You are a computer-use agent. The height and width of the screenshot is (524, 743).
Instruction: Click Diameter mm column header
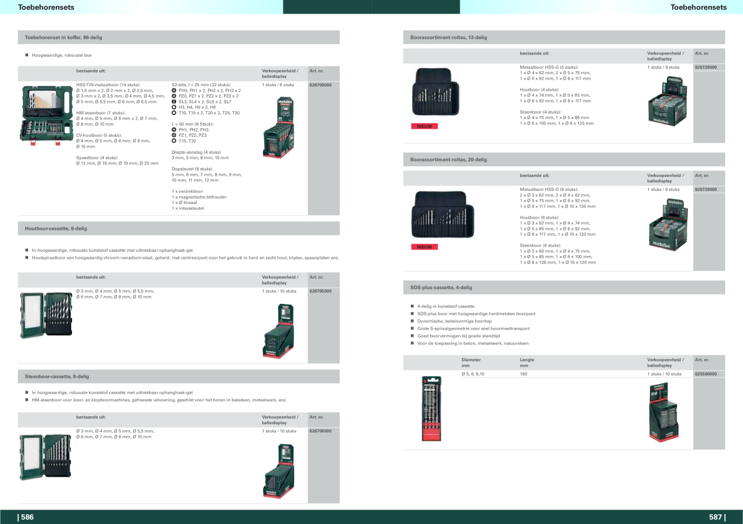pos(471,362)
